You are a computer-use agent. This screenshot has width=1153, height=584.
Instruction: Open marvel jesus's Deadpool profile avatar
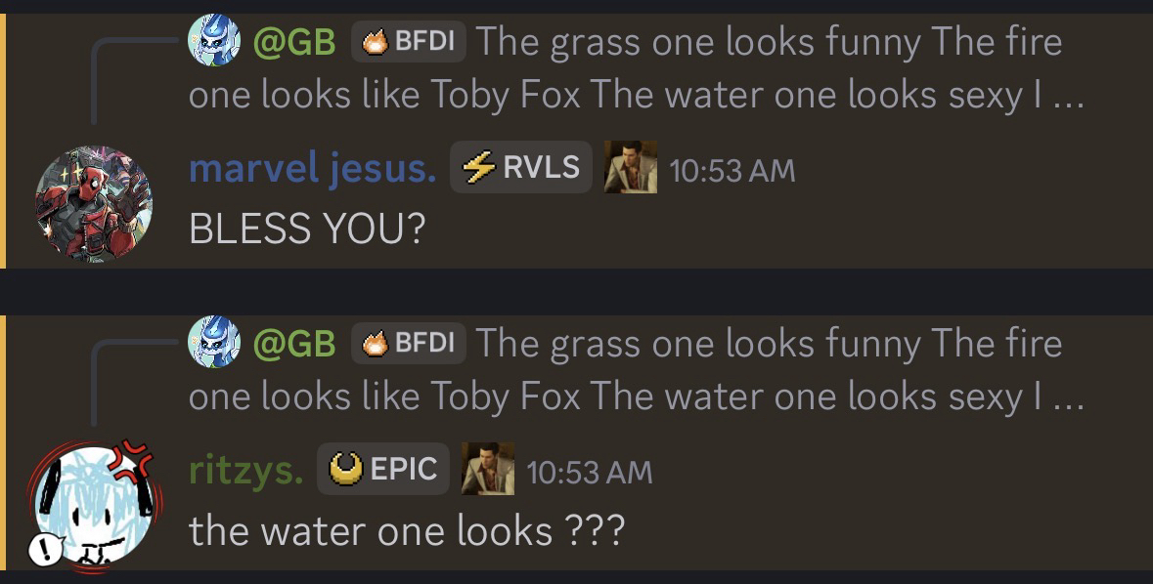pyautogui.click(x=94, y=203)
